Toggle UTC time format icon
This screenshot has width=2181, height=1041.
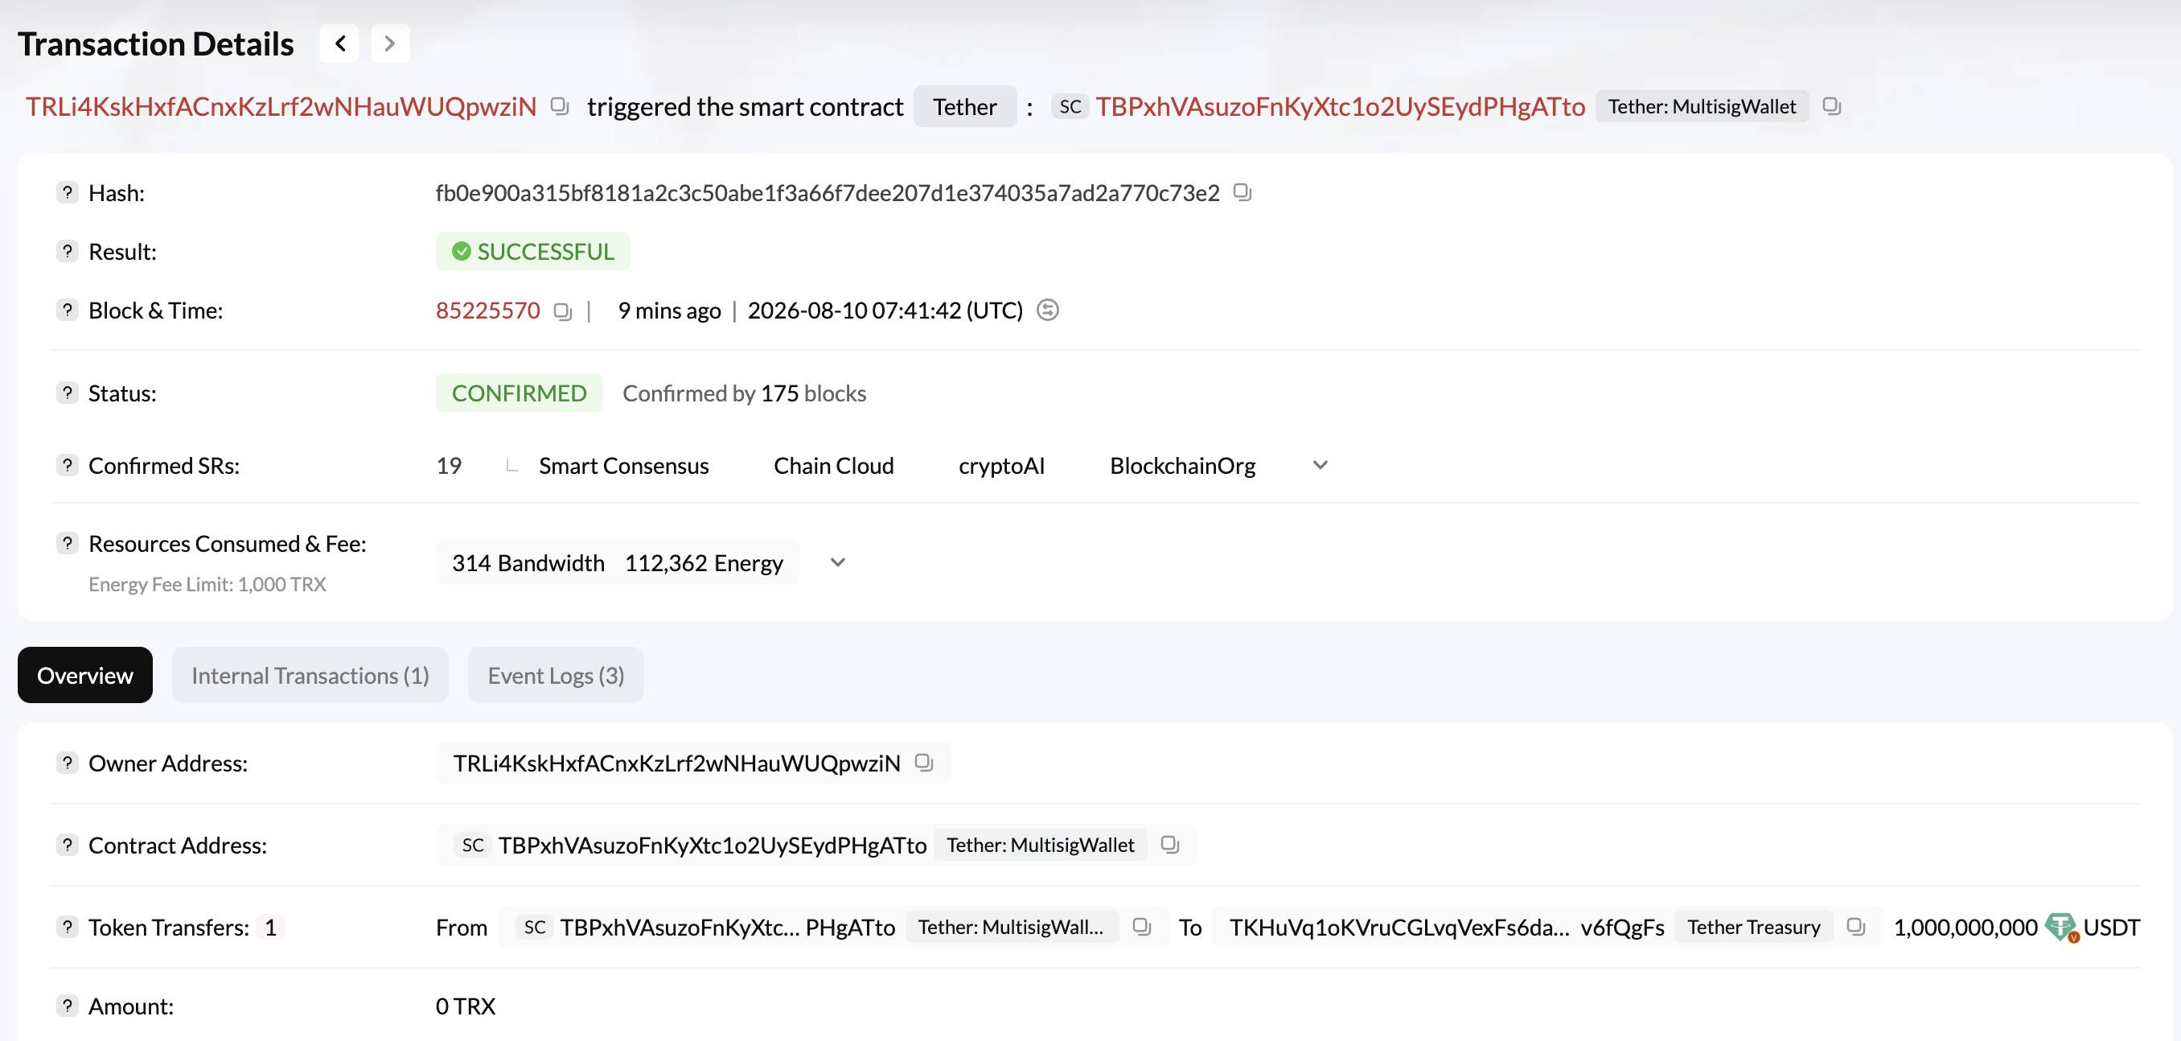click(x=1047, y=310)
